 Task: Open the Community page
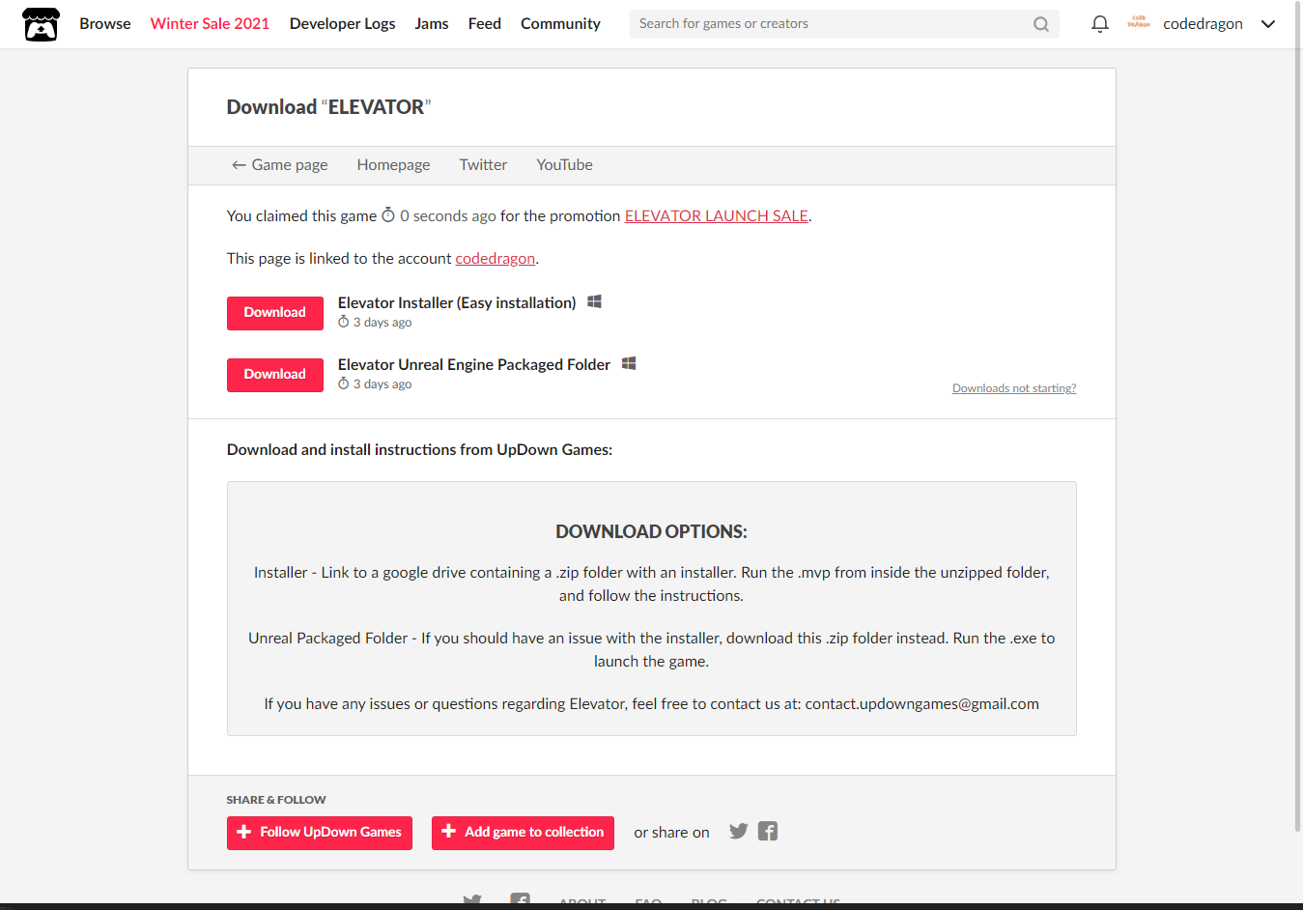point(560,24)
